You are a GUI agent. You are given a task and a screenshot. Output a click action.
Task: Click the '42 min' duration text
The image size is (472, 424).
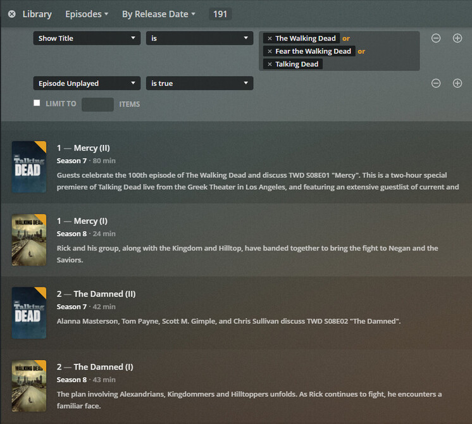[x=104, y=307]
